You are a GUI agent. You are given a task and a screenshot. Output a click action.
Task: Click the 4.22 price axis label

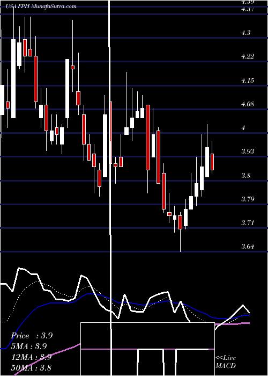248,56
